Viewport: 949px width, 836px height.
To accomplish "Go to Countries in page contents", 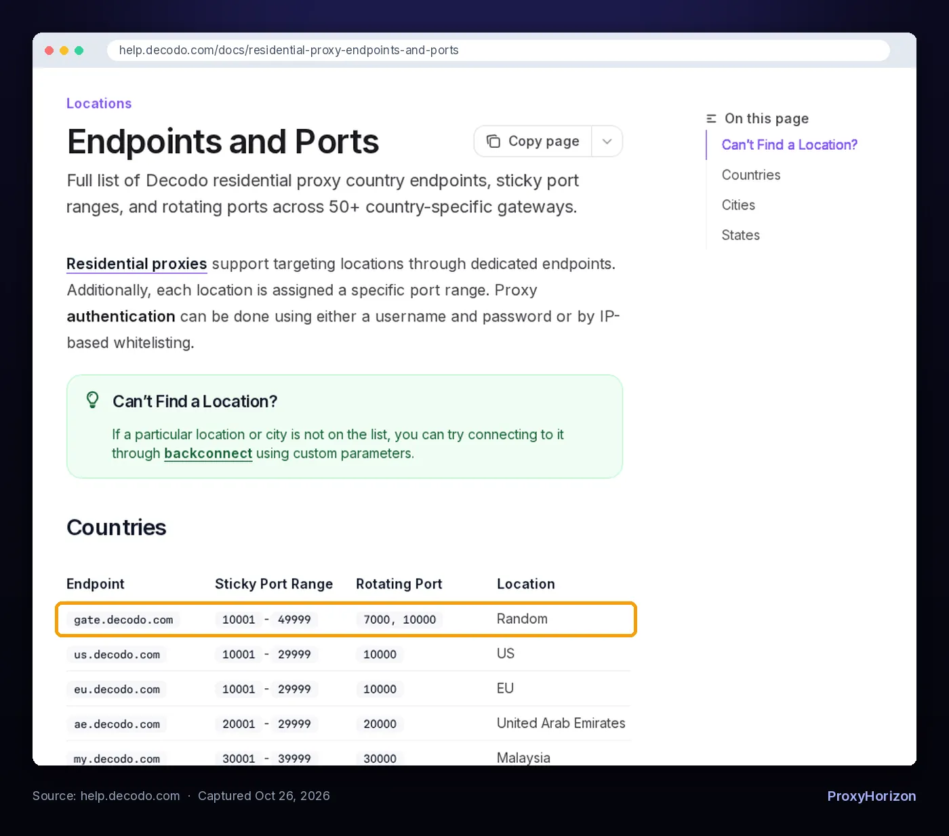I will [751, 175].
